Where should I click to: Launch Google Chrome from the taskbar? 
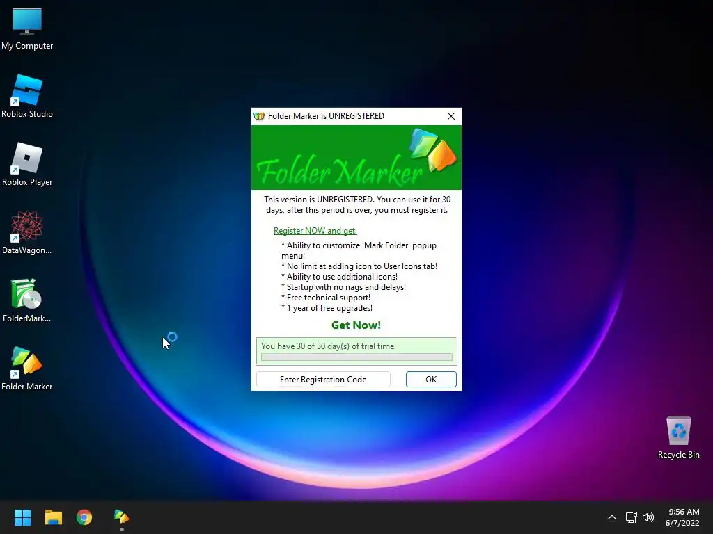pos(84,517)
